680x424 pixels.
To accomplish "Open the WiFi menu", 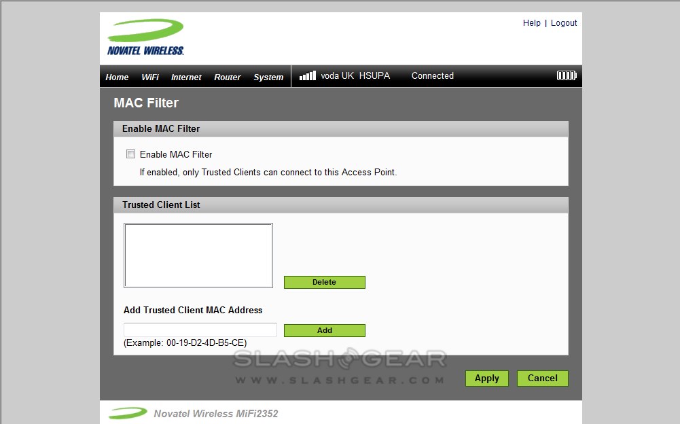I will pyautogui.click(x=150, y=77).
